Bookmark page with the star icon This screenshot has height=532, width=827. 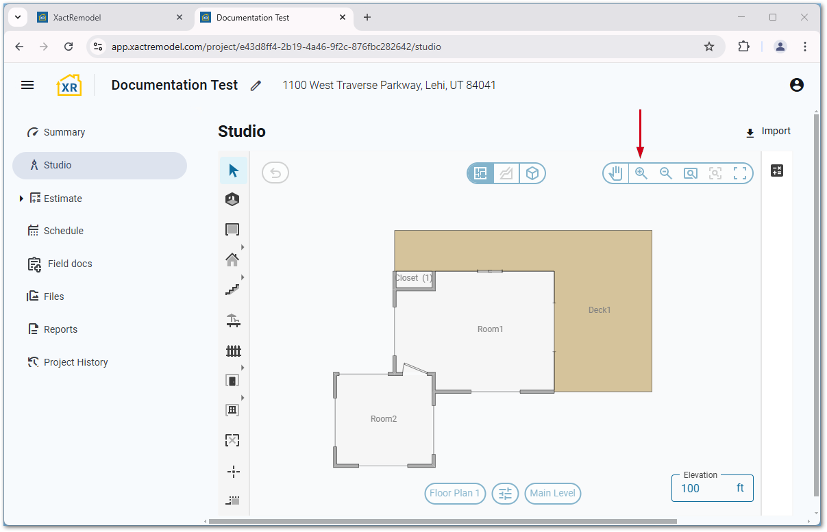tap(709, 47)
